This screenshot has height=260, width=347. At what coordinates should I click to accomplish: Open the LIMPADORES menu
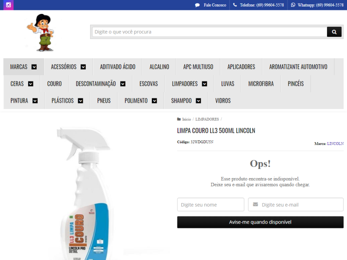185,84
